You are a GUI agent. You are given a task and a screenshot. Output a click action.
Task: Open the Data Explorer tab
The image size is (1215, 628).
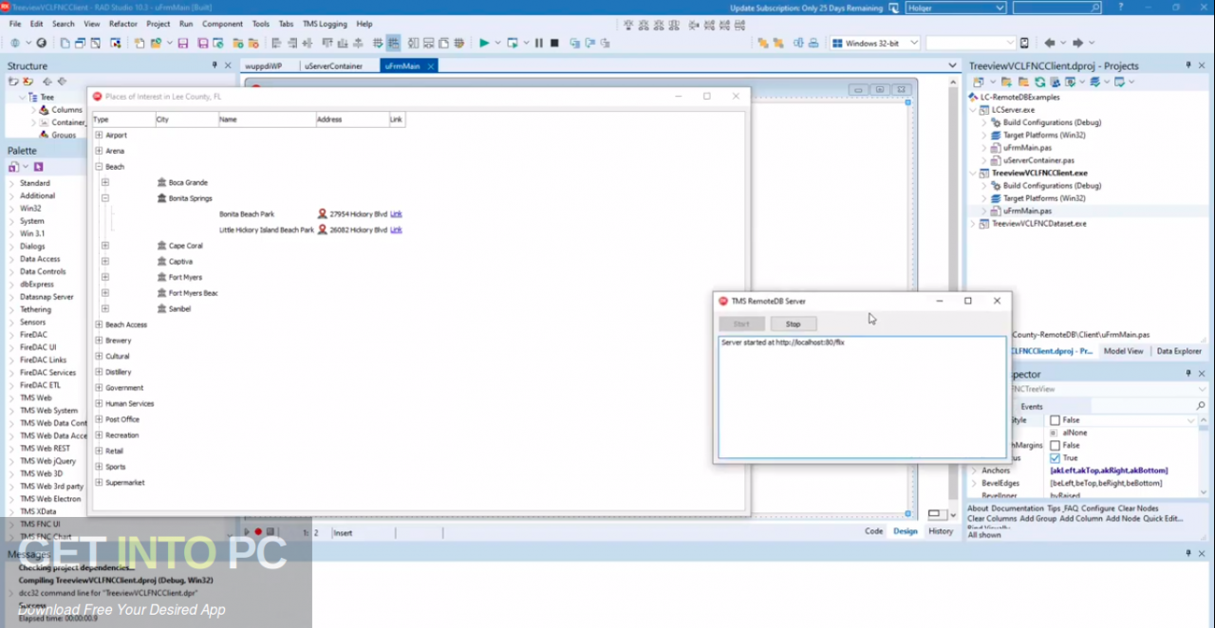click(1179, 351)
